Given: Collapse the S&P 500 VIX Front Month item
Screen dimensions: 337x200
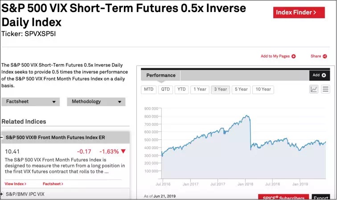Looking at the screenshot, I should click(x=2, y=138).
